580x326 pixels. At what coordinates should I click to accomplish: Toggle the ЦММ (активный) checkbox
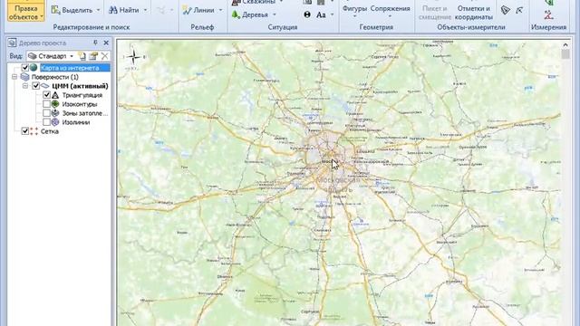point(35,86)
